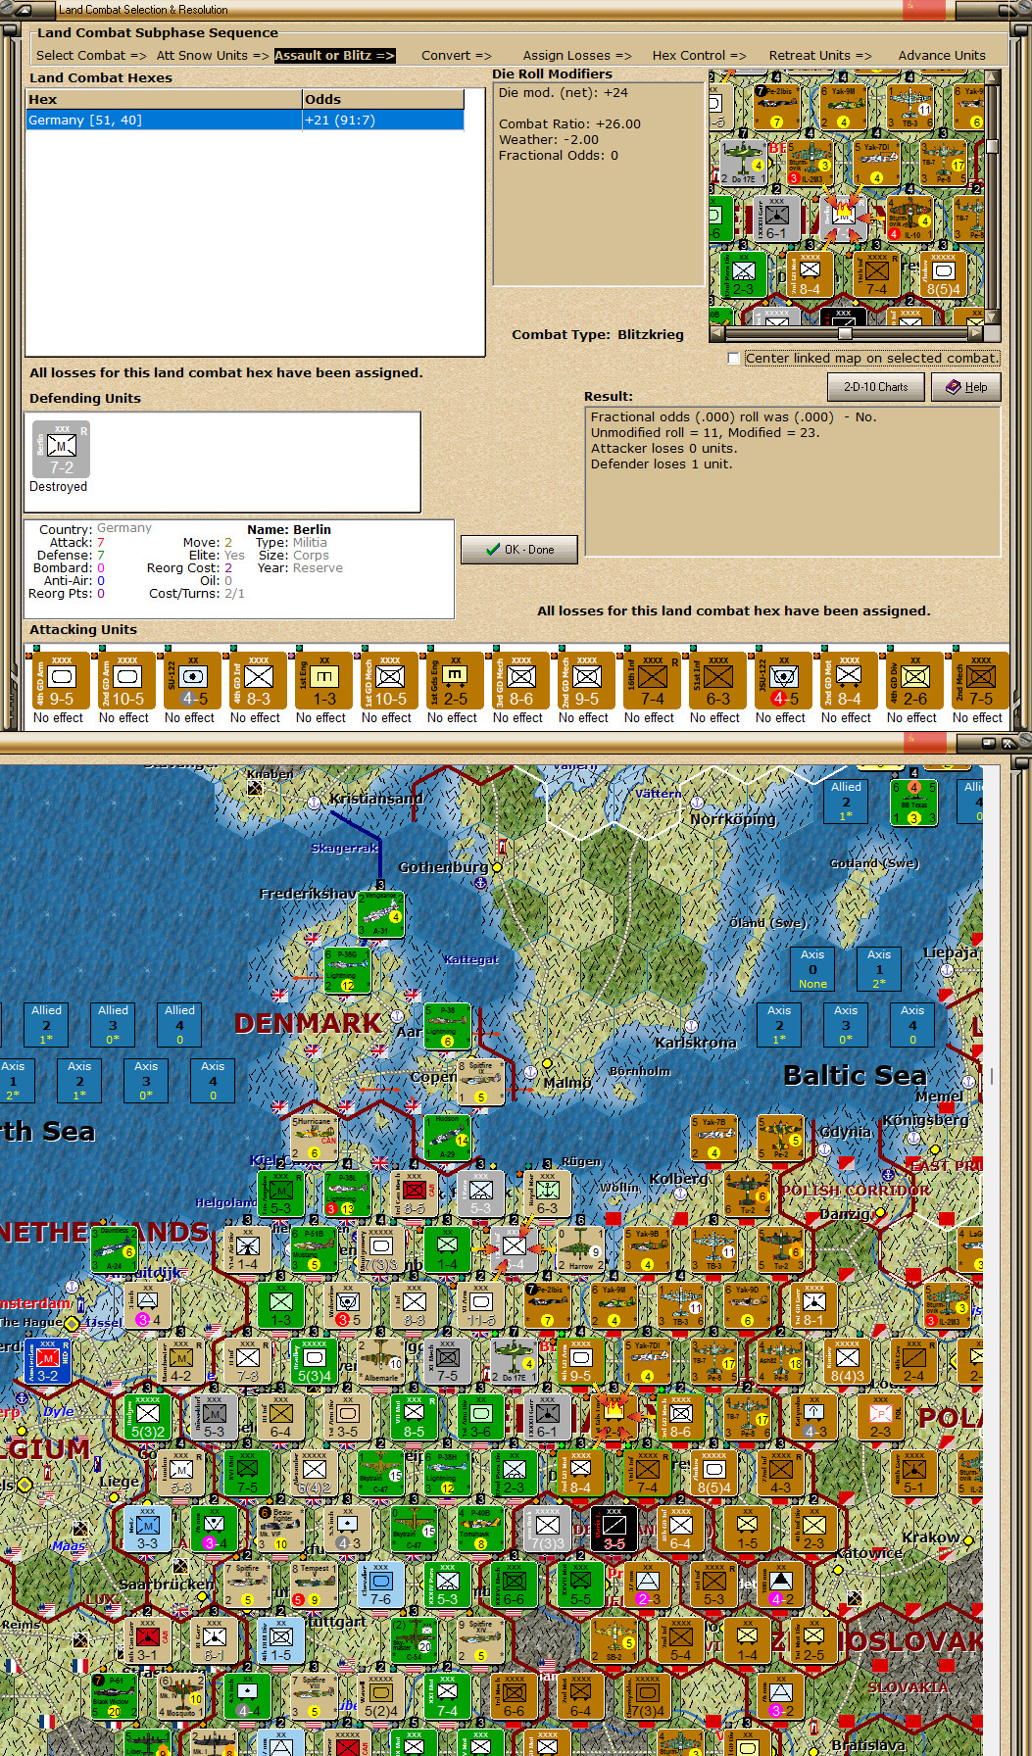Select the destroyed Berlin 7-2 militia unit
The height and width of the screenshot is (1756, 1032).
[61, 450]
